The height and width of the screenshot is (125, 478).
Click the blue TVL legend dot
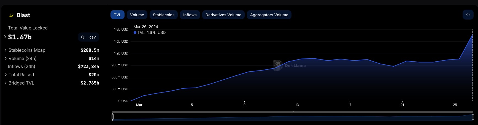(x=135, y=32)
